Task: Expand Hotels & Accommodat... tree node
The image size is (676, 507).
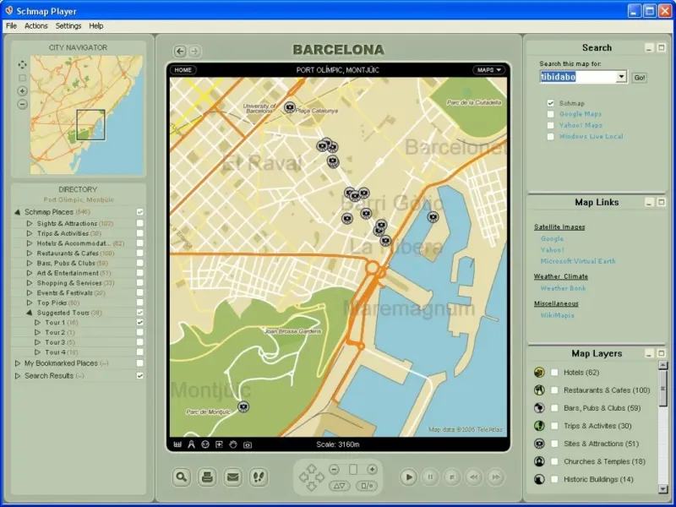Action: click(x=30, y=243)
